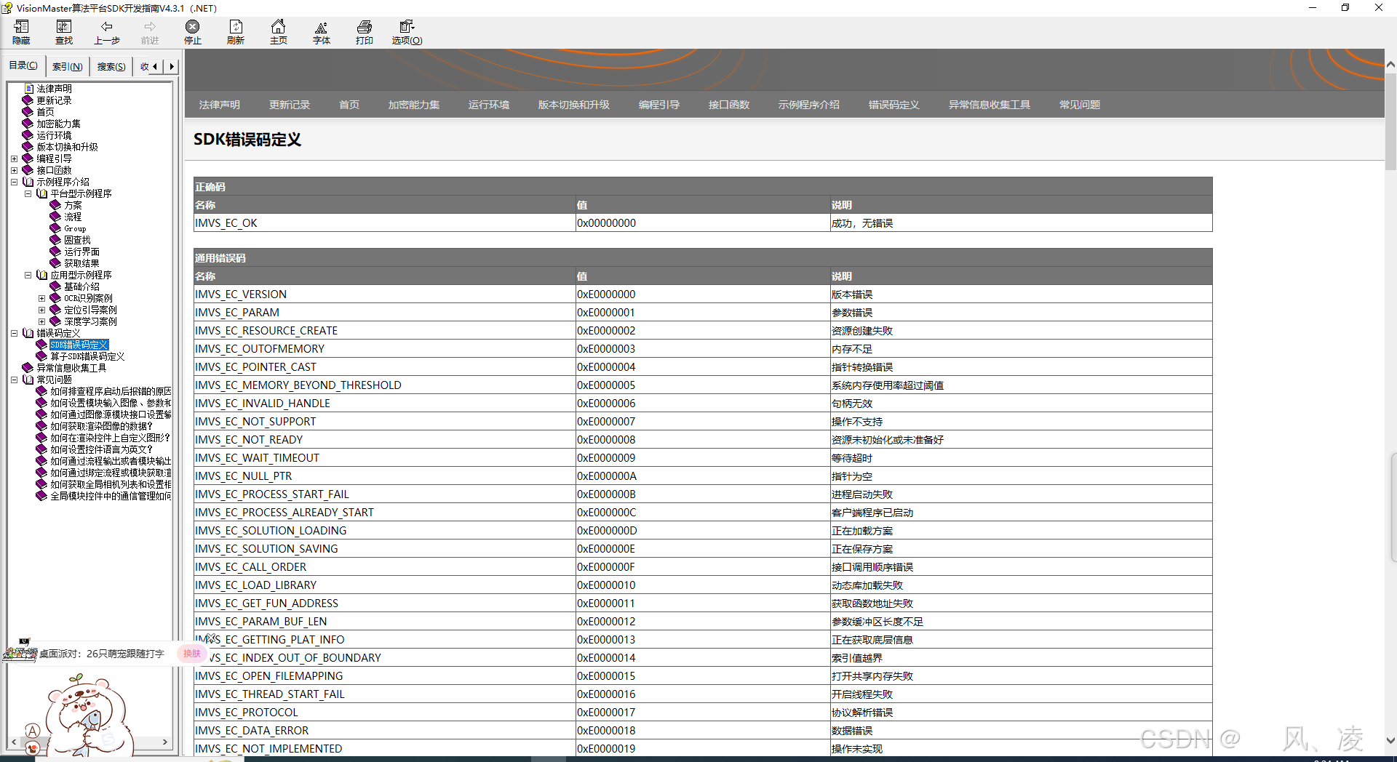Collapse the 平台型示例程序 tree node
This screenshot has width=1397, height=762.
tap(28, 193)
